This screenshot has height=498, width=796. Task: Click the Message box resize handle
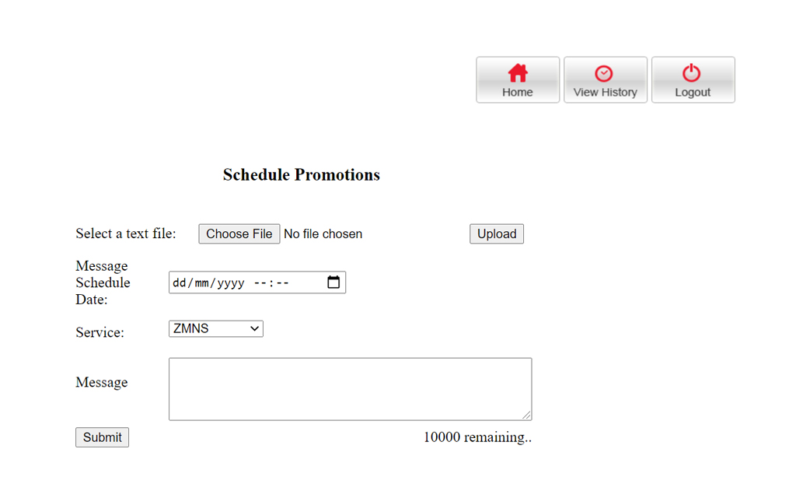point(526,415)
